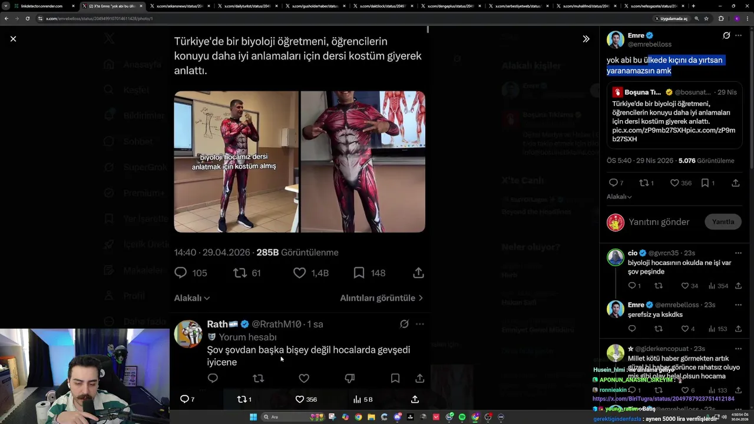The width and height of the screenshot is (754, 424).
Task: Open left classroom costume photo
Action: 236,161
